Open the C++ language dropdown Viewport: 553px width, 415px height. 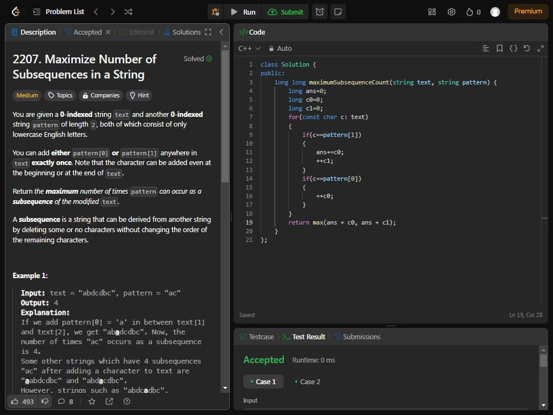[249, 48]
